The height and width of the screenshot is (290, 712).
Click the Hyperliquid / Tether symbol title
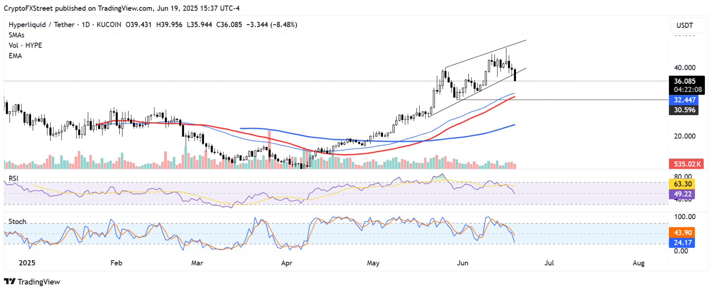point(41,25)
